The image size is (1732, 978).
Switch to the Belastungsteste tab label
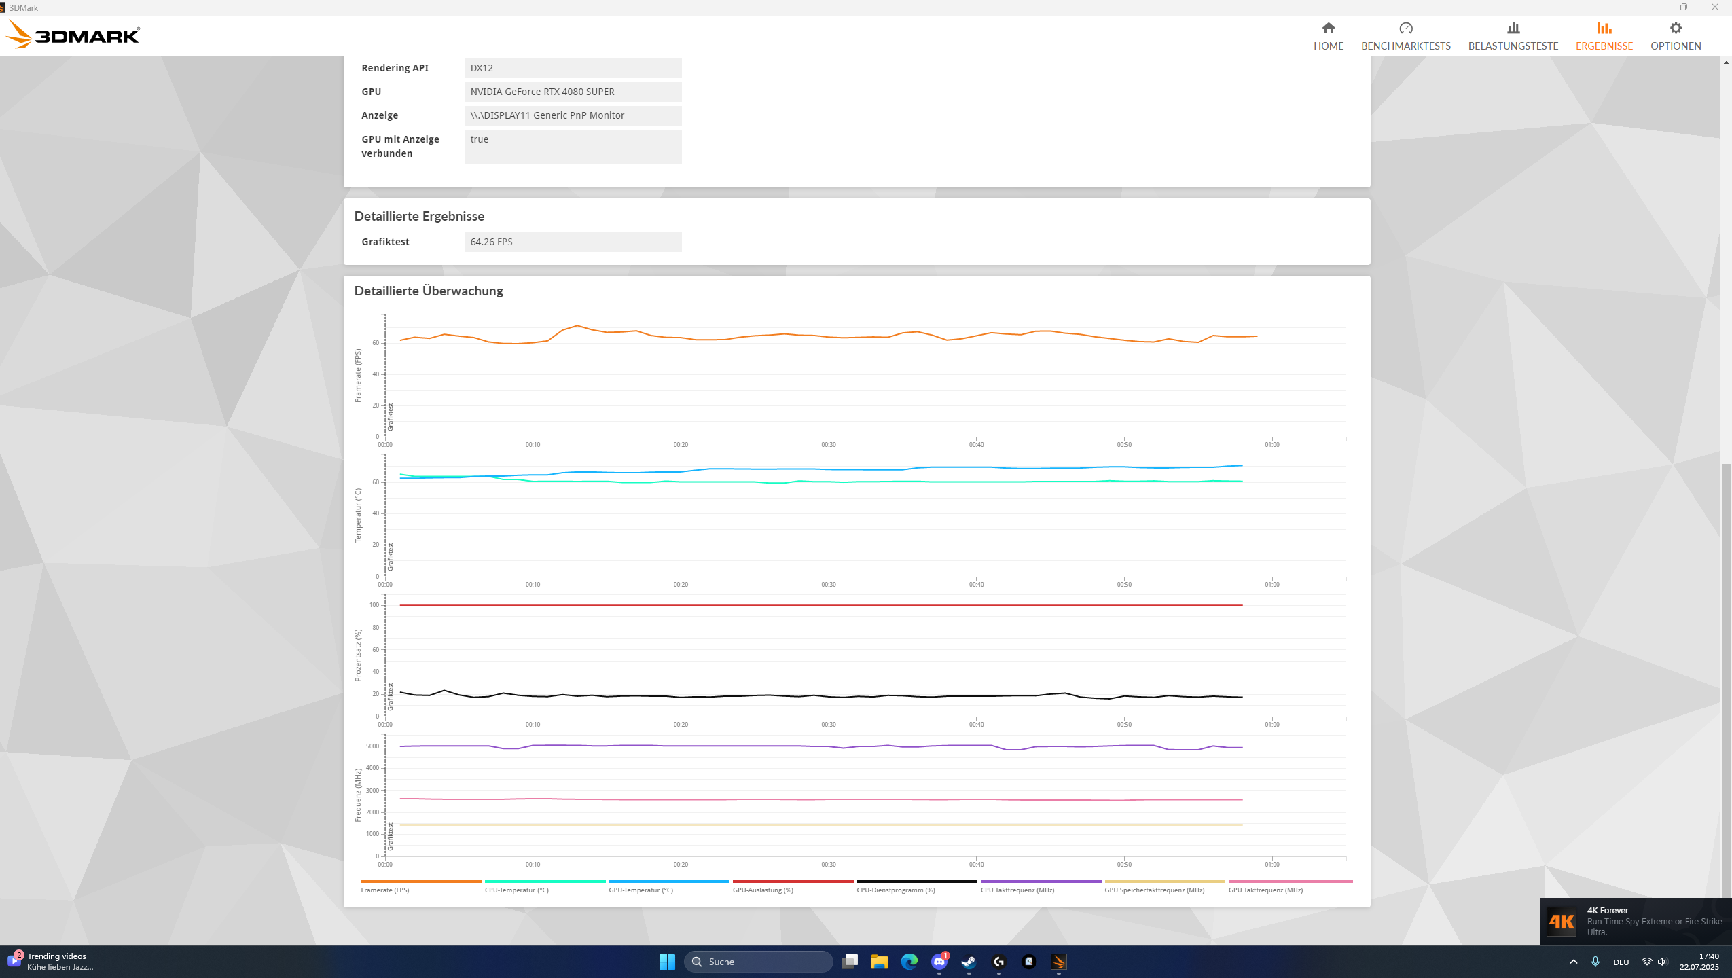pos(1513,46)
